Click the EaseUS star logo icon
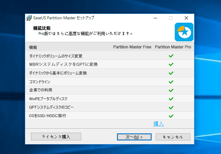Image resolution: width=221 pixels, height=154 pixels. point(184,32)
